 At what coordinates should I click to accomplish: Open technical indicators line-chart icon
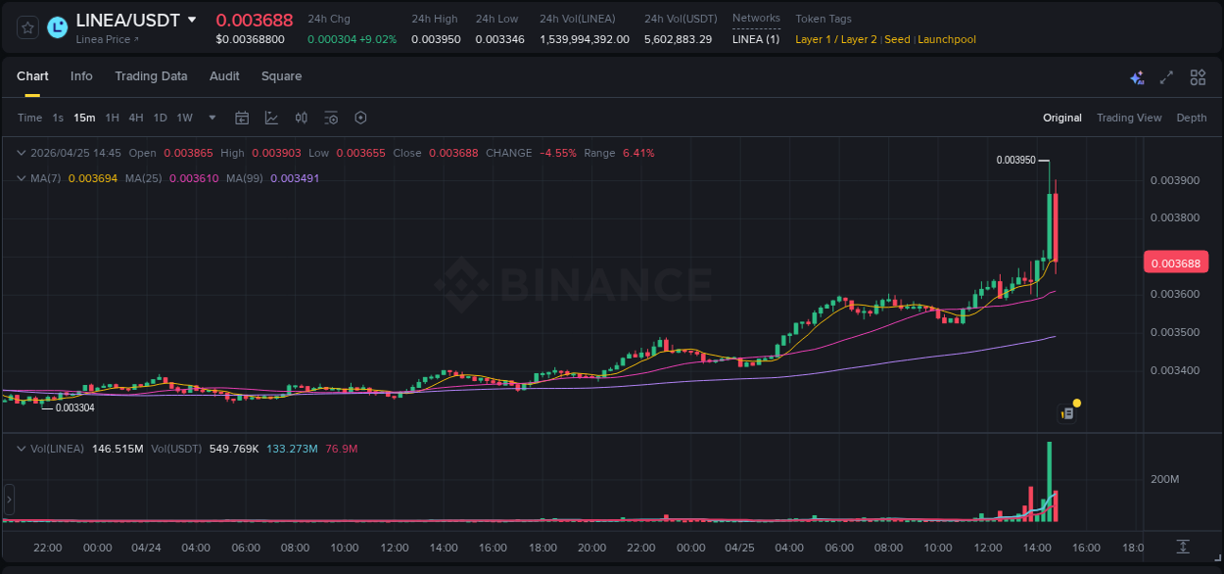271,118
